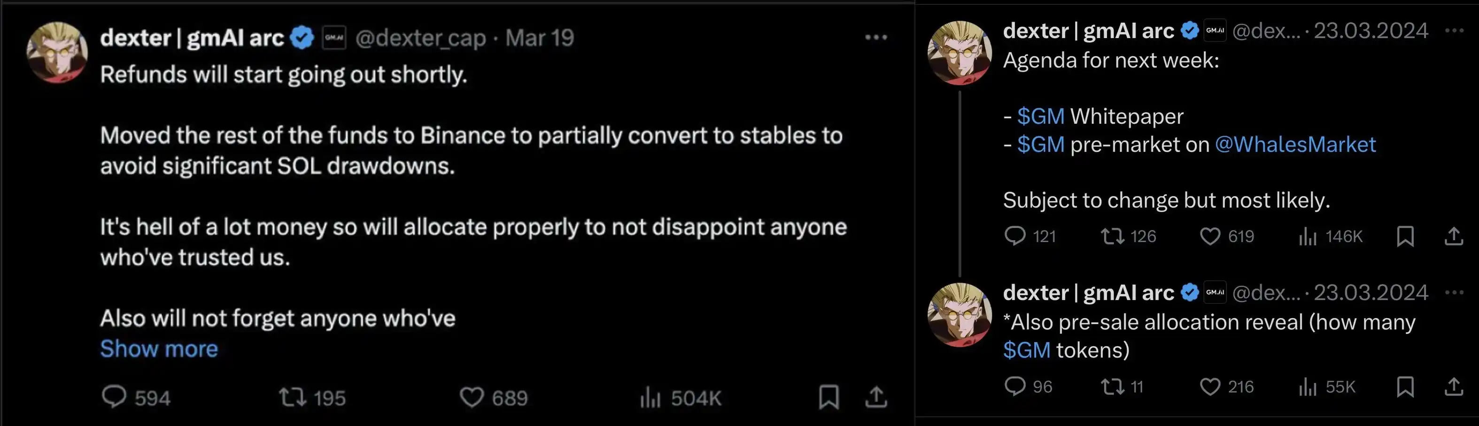Open the @dexter_cap profile handle

420,38
